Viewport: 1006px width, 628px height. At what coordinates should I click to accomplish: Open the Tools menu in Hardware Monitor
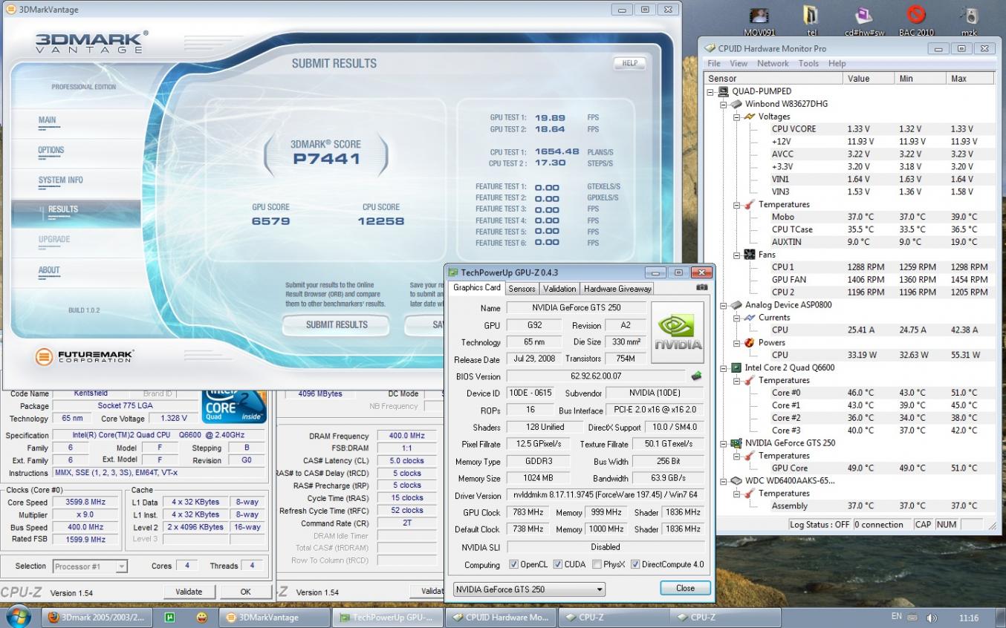pyautogui.click(x=808, y=64)
